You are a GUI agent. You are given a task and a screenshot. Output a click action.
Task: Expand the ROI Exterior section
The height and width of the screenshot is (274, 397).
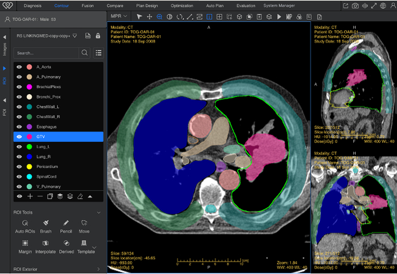99,270
